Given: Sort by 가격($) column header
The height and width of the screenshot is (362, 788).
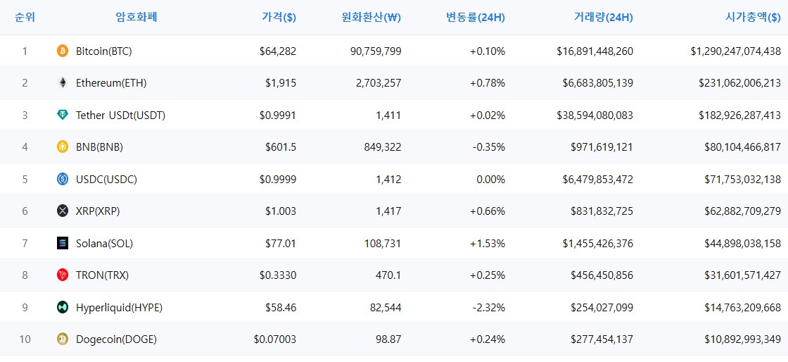Looking at the screenshot, I should (x=279, y=18).
